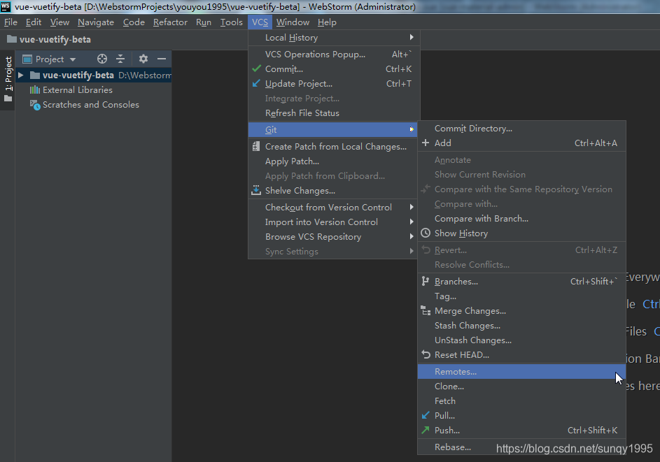Select Remotes... in Git submenu
This screenshot has width=660, height=462.
click(521, 372)
